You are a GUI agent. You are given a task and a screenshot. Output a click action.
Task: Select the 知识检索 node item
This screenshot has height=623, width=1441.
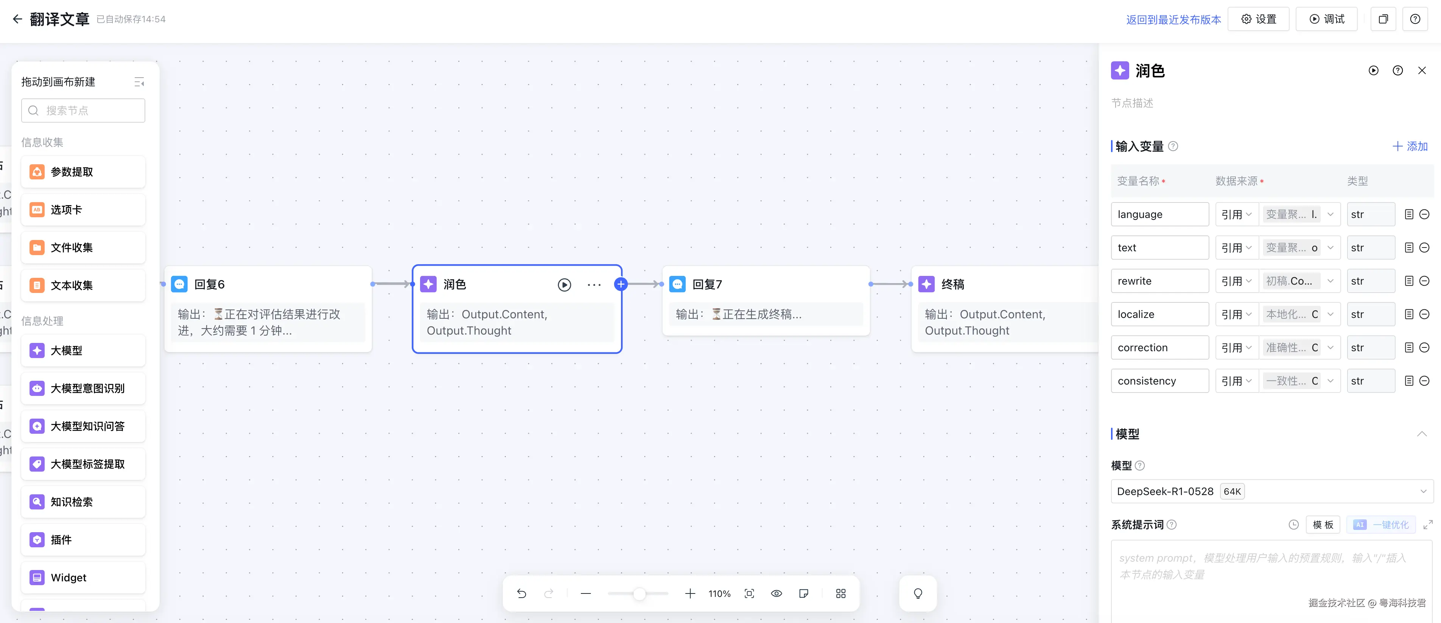(x=83, y=502)
